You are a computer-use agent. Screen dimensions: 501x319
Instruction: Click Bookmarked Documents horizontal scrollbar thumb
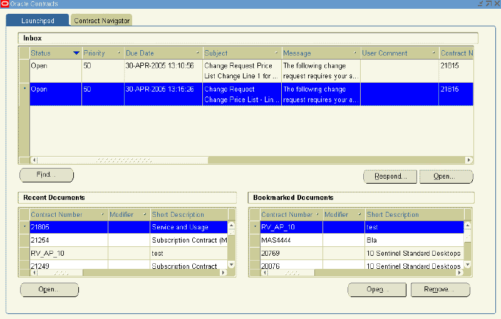click(x=292, y=273)
